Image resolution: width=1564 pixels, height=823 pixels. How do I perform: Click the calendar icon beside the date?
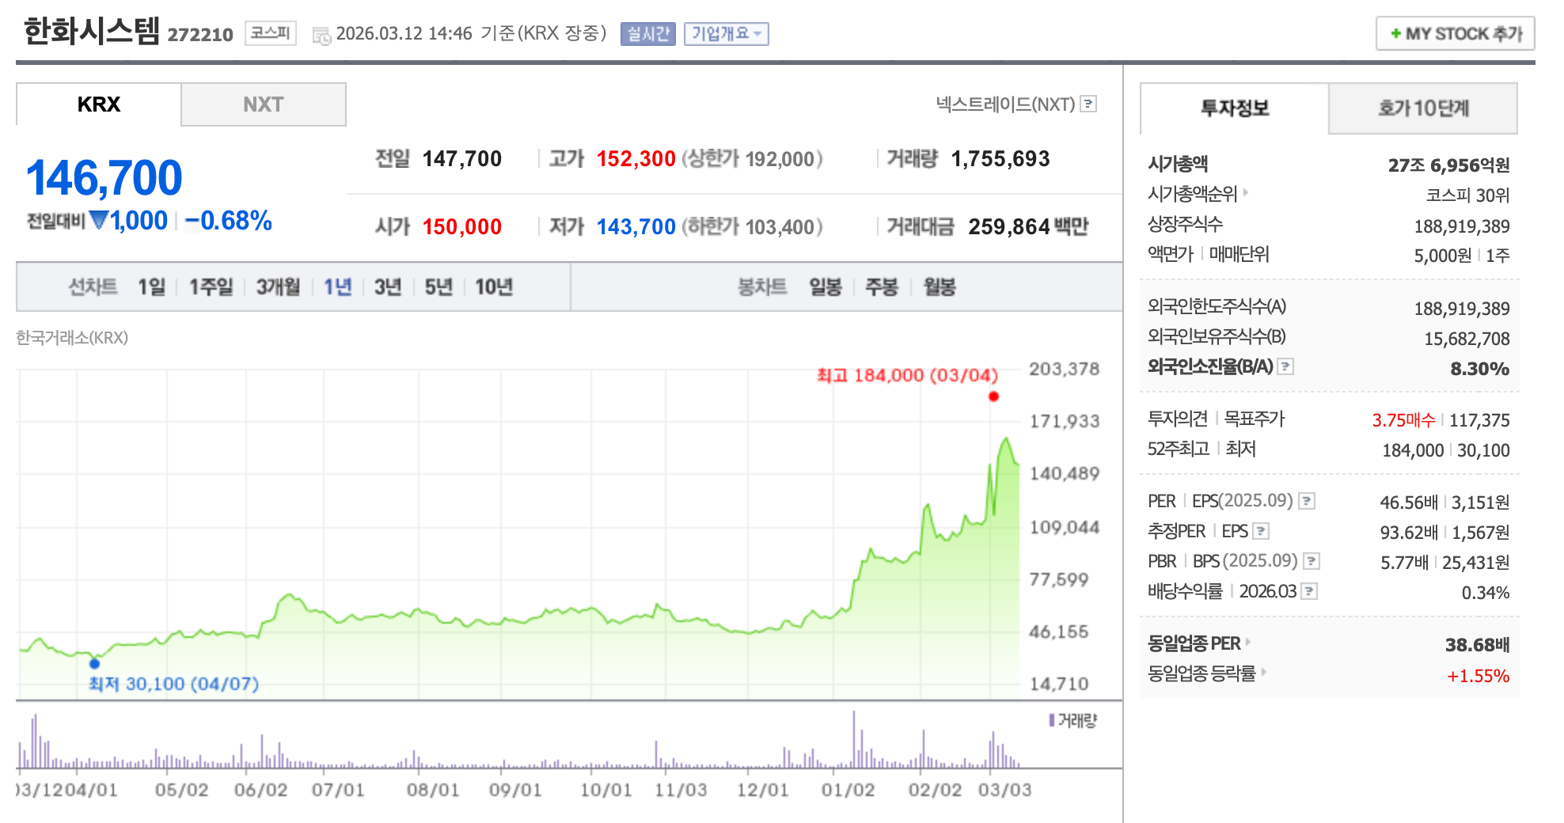[x=321, y=35]
